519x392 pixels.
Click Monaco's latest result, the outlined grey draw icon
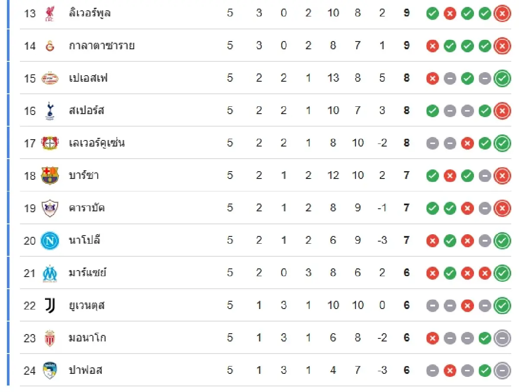502,338
